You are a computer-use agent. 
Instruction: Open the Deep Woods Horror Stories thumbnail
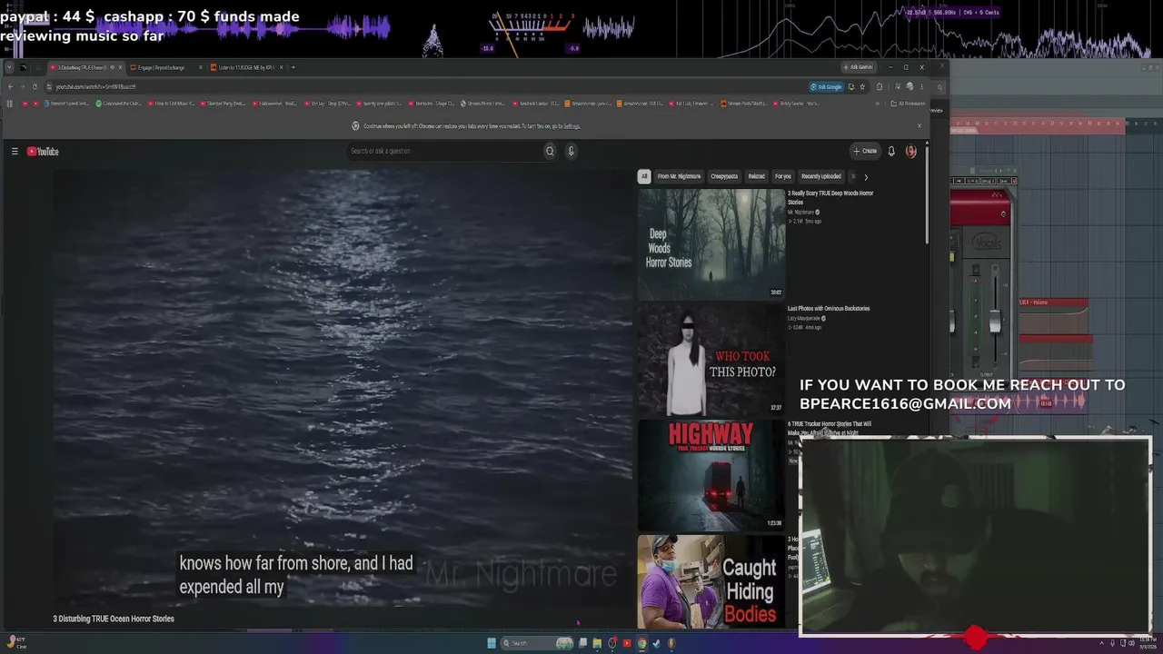tap(711, 243)
